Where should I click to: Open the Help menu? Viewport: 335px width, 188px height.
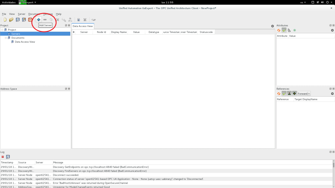tap(59, 14)
